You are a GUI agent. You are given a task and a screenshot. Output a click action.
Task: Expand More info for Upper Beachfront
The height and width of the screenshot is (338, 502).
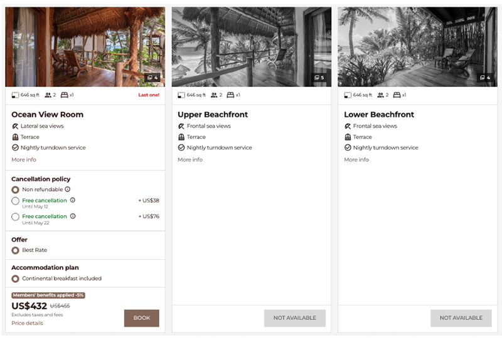pos(190,160)
